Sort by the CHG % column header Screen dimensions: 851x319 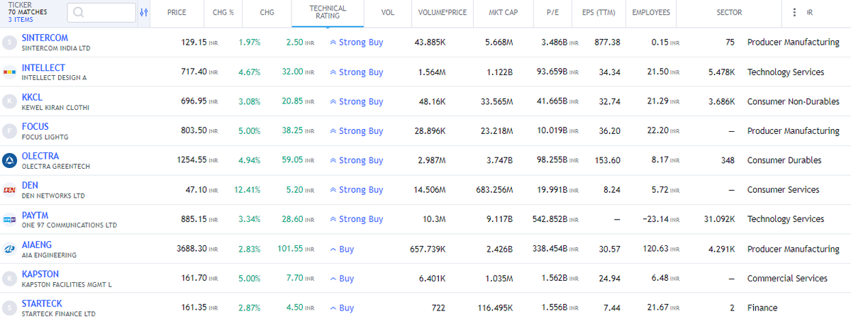coord(223,13)
